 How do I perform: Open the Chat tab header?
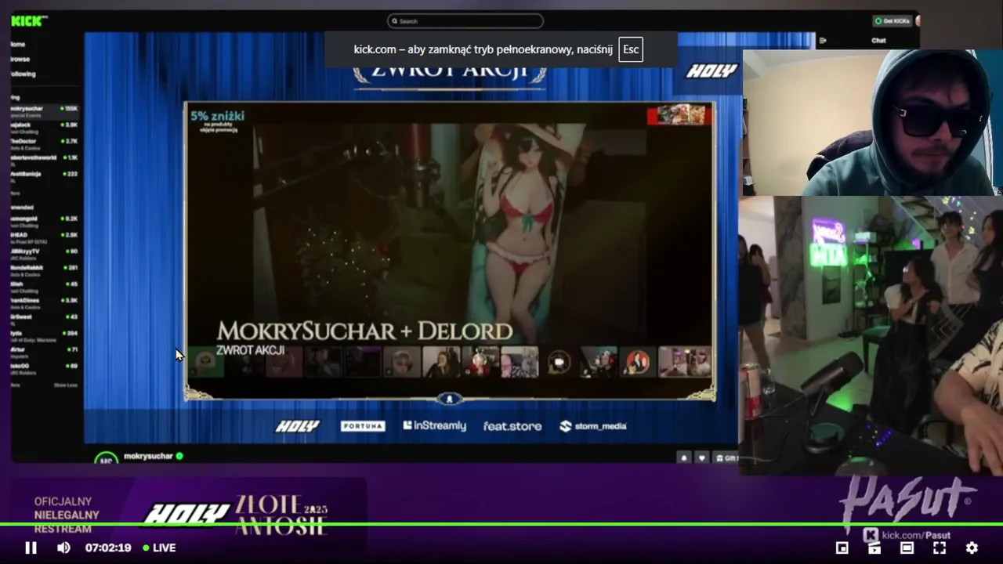pos(878,41)
